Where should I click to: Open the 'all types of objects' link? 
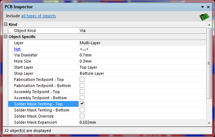(x=39, y=16)
